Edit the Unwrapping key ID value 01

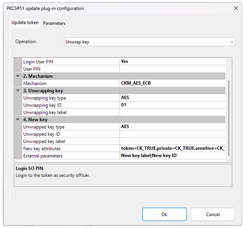click(172, 105)
